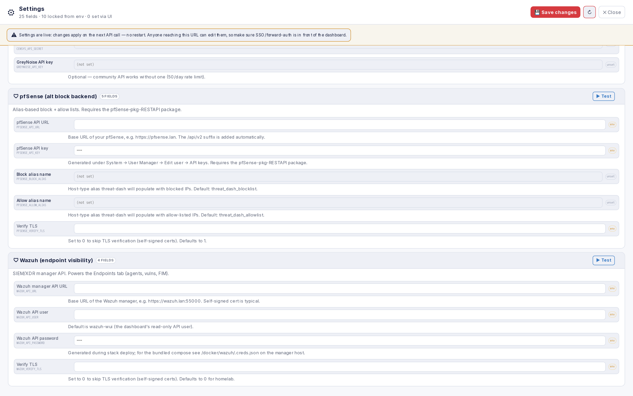Focus the GreyNoise API key field
The height and width of the screenshot is (396, 633).
click(x=338, y=65)
